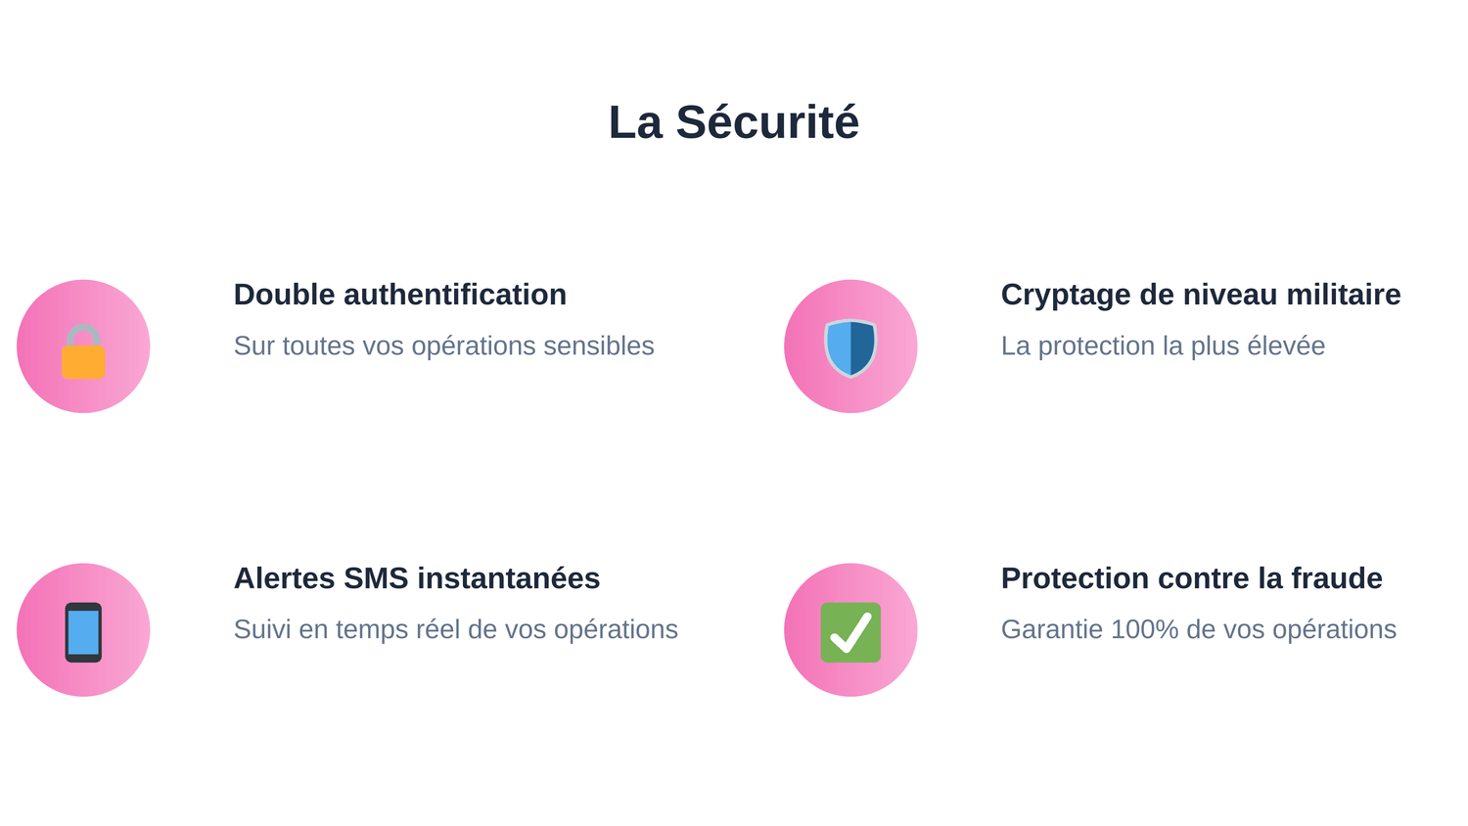Select the 'Protection contre la fraude' heading
Image resolution: width=1468 pixels, height=826 pixels.
[1191, 578]
